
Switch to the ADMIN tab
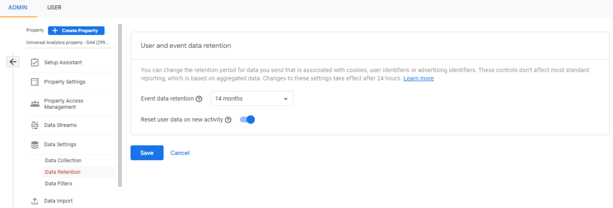(x=18, y=8)
